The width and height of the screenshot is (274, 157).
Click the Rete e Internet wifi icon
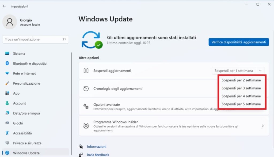click(x=7, y=73)
